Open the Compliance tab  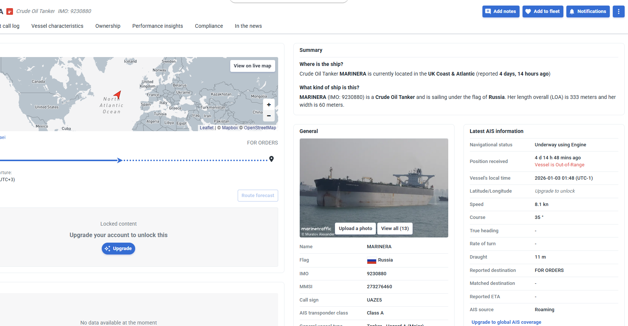pyautogui.click(x=209, y=26)
